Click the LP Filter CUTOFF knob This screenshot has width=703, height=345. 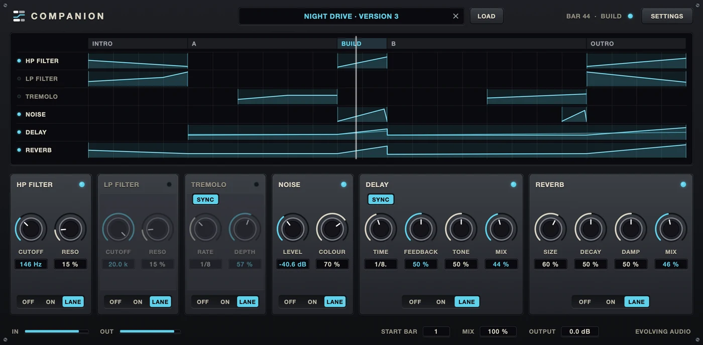click(119, 229)
